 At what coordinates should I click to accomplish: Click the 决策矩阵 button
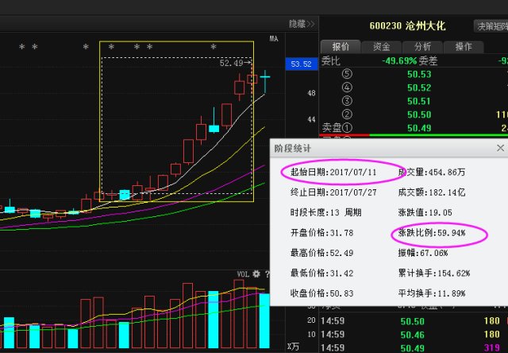click(x=491, y=25)
